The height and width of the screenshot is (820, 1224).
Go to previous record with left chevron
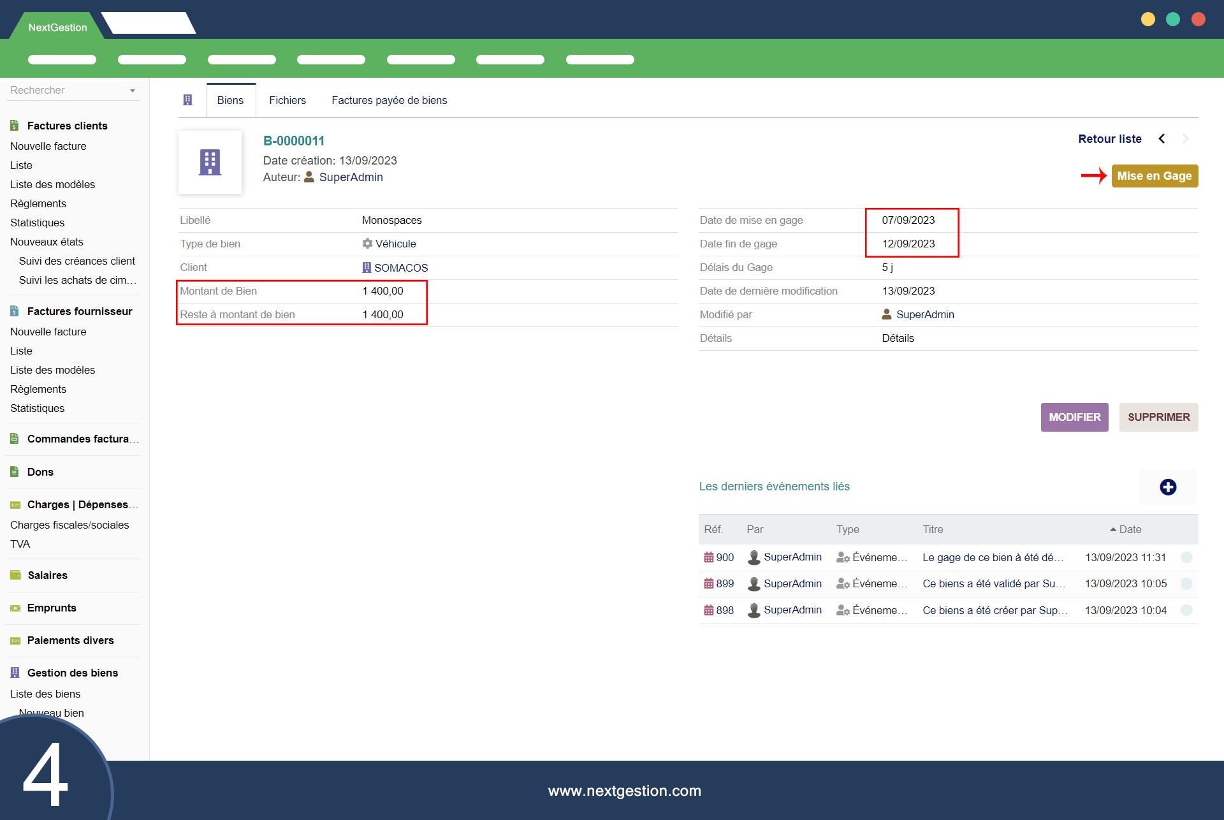point(1162,139)
